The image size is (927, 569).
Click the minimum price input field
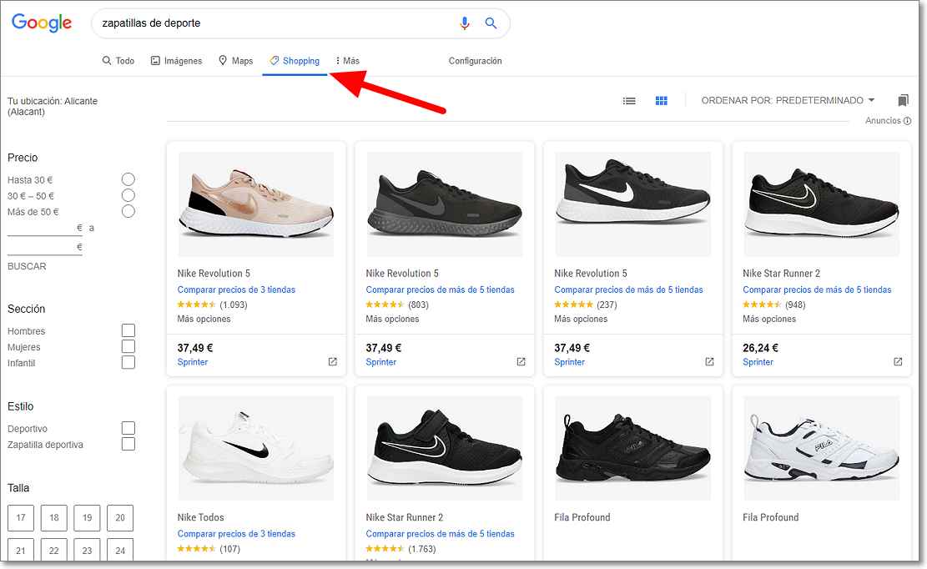click(44, 228)
